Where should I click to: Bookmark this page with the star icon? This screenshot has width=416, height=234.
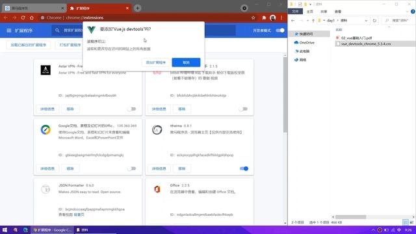click(x=253, y=18)
